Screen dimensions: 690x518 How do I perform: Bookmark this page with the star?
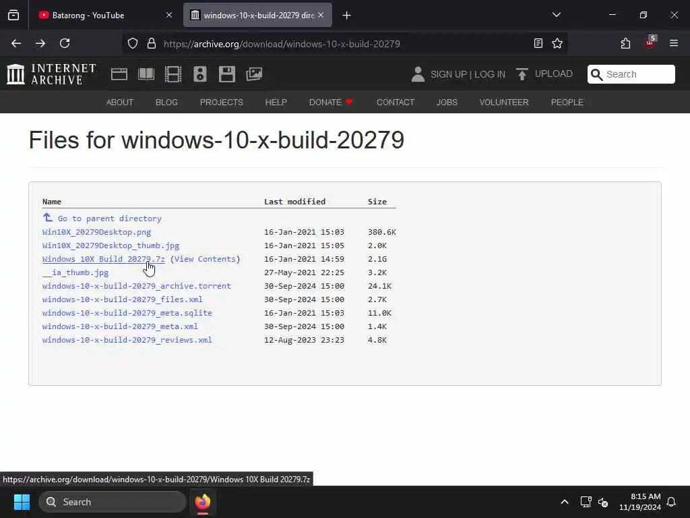pos(557,43)
